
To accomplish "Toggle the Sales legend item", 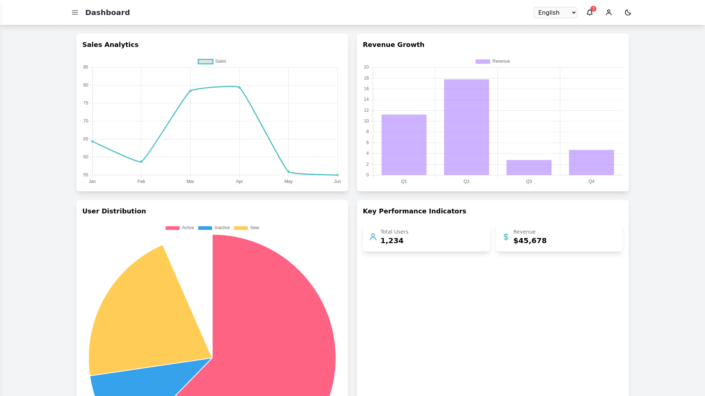I will click(212, 61).
